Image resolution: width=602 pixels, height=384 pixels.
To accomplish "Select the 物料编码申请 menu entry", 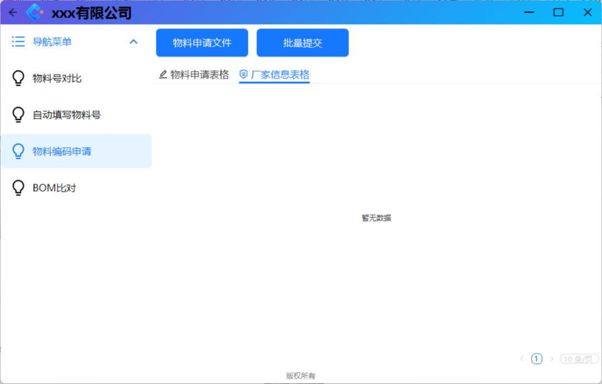I will [76, 151].
